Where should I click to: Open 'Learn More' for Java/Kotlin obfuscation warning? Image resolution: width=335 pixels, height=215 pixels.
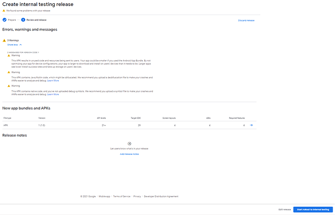(x=53, y=80)
